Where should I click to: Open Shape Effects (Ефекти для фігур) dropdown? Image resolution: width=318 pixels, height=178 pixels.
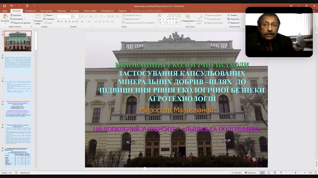tap(214, 23)
